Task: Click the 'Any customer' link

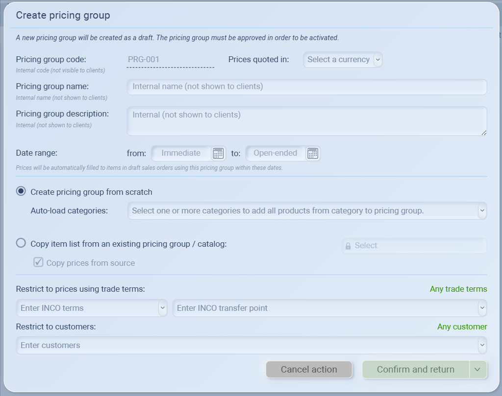Action: click(462, 326)
